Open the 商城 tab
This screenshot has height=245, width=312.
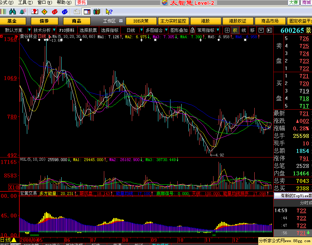pyautogui.click(x=306, y=2)
